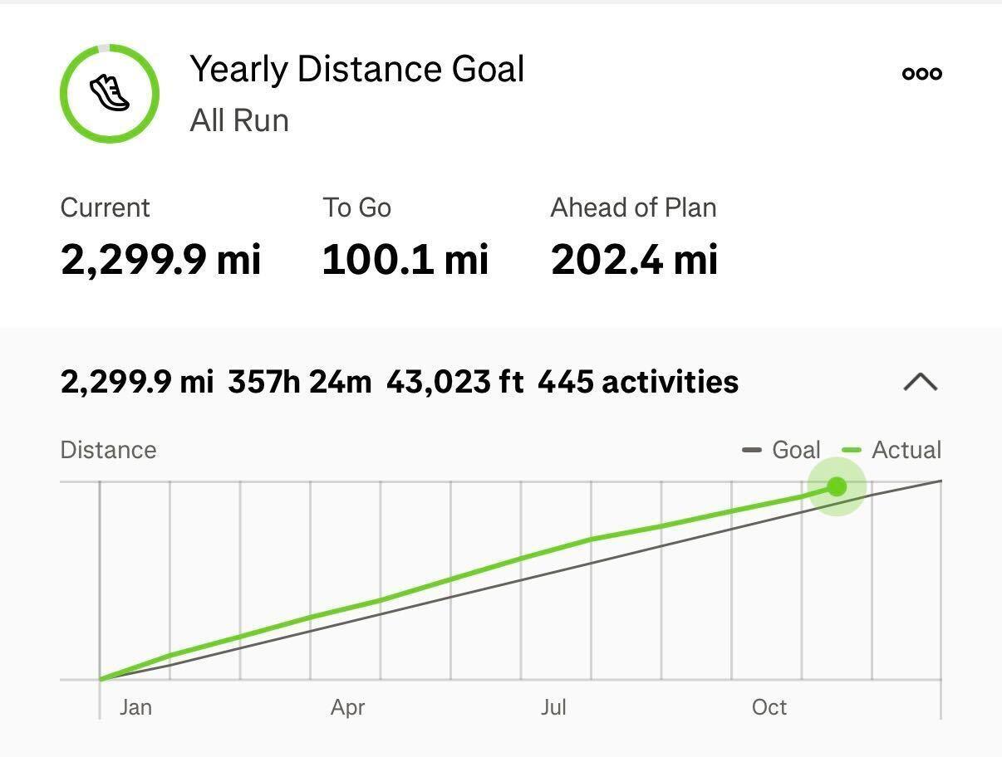This screenshot has height=757, width=1002.
Task: Tap the running shoe goal icon
Action: 110,92
